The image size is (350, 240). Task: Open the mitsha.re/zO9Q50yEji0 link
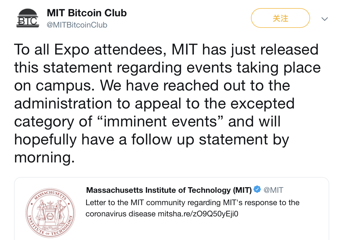click(x=198, y=214)
